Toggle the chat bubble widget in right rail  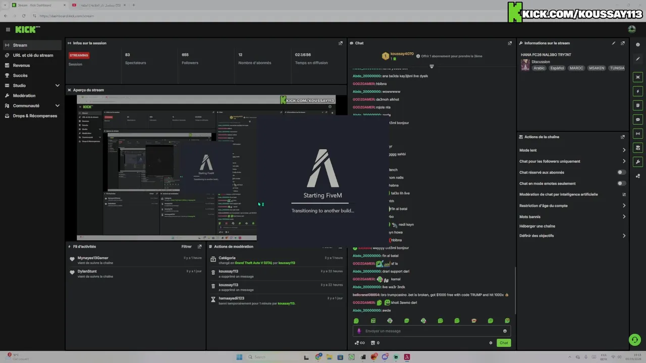638,119
